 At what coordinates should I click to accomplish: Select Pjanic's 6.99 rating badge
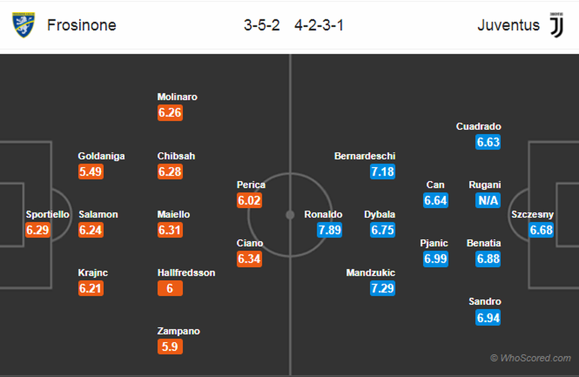click(435, 259)
